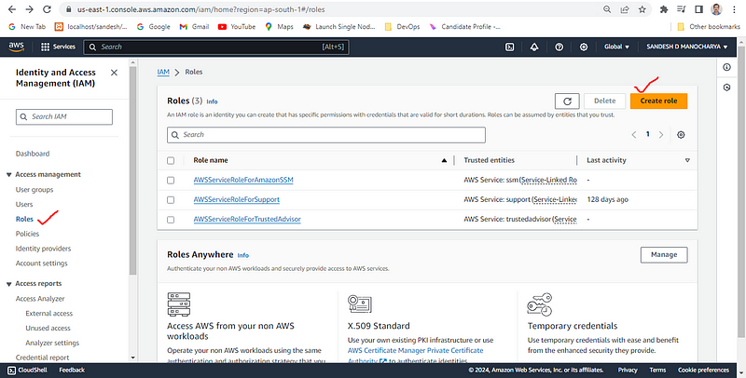Bookmark this page with the star icon
This screenshot has width=746, height=378.
point(642,9)
